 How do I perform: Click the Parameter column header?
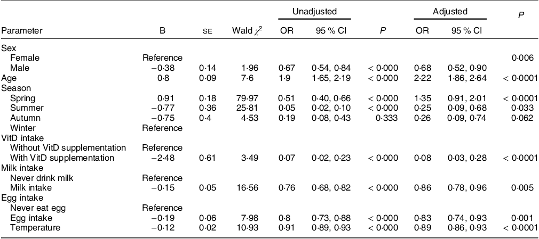click(x=22, y=30)
